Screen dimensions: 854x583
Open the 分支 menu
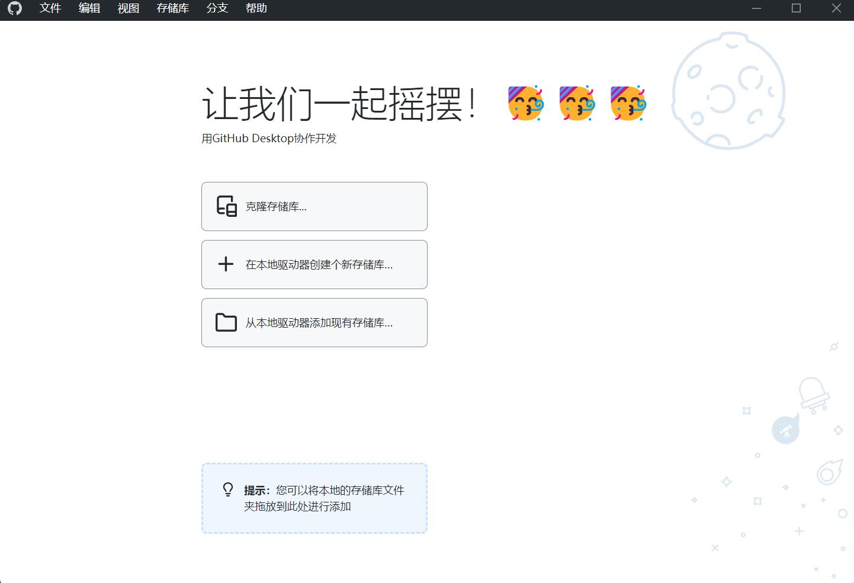click(217, 8)
